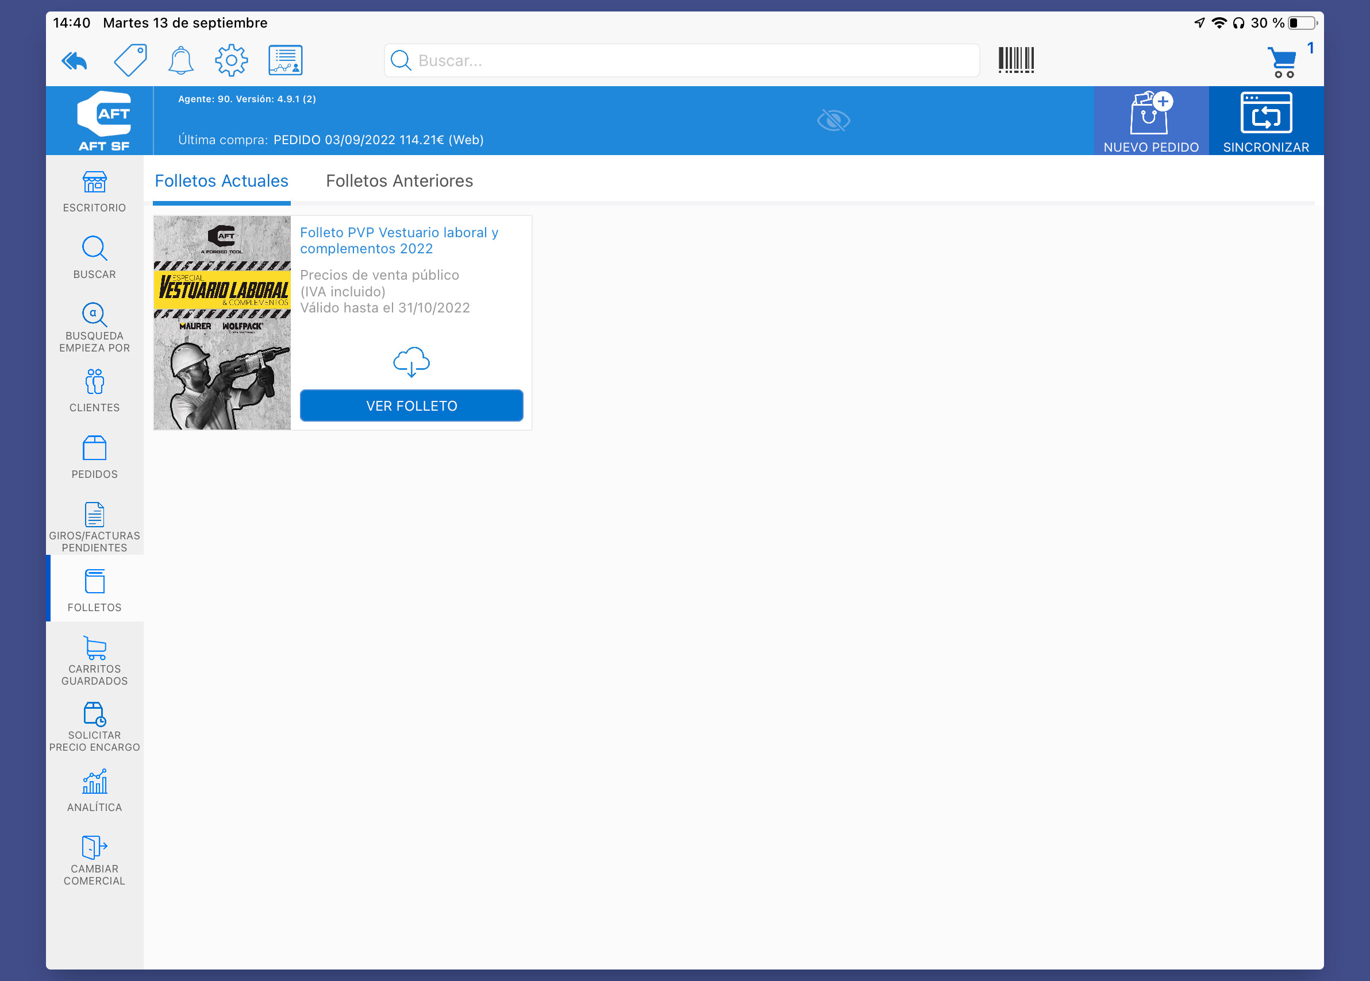Toggle the crossed-eye visibility icon
This screenshot has width=1370, height=981.
point(833,120)
